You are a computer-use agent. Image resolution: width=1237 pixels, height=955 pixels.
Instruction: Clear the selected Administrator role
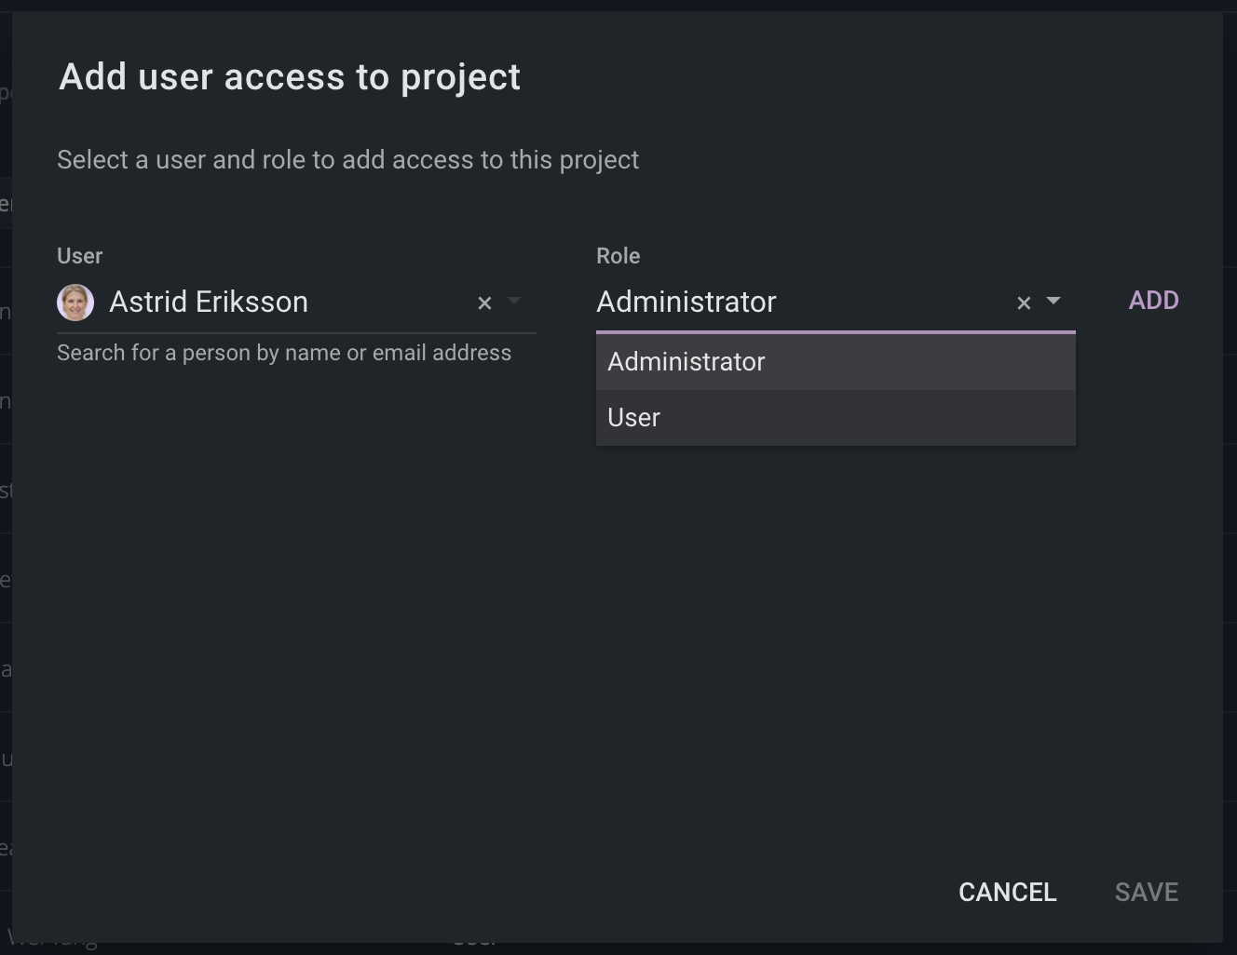(x=1024, y=303)
